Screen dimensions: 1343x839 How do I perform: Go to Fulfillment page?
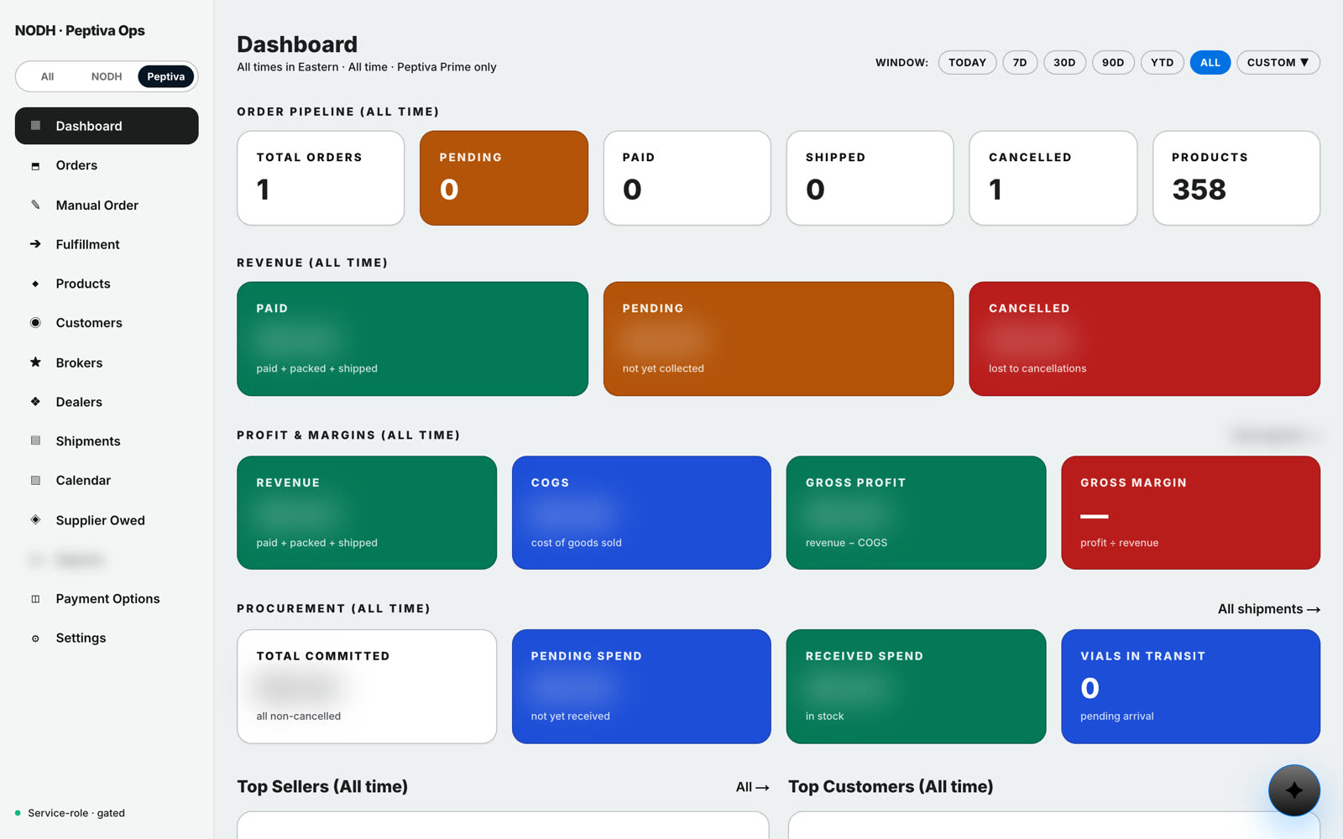[x=107, y=244]
